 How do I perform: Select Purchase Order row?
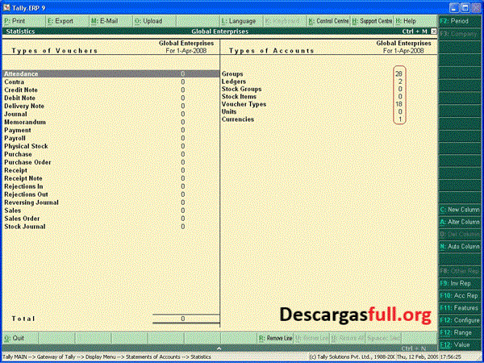click(x=111, y=162)
